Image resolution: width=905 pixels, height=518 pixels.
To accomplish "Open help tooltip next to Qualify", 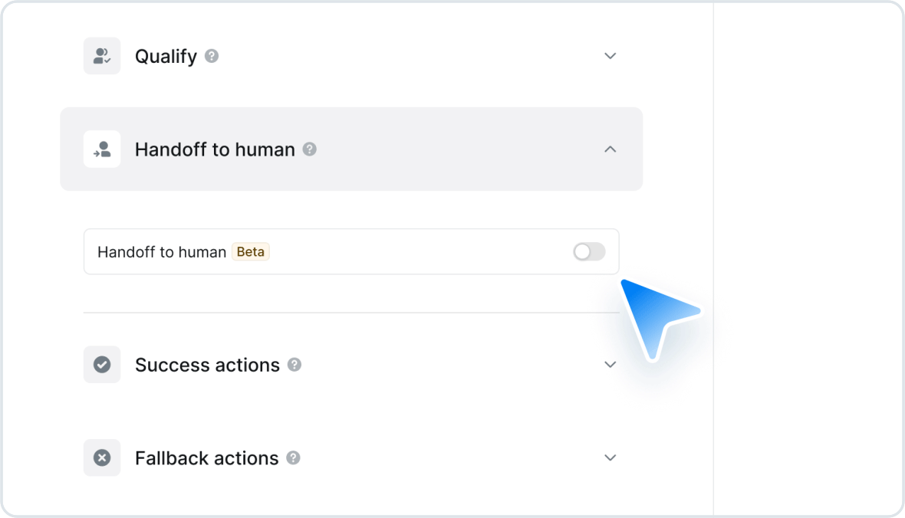I will [212, 56].
